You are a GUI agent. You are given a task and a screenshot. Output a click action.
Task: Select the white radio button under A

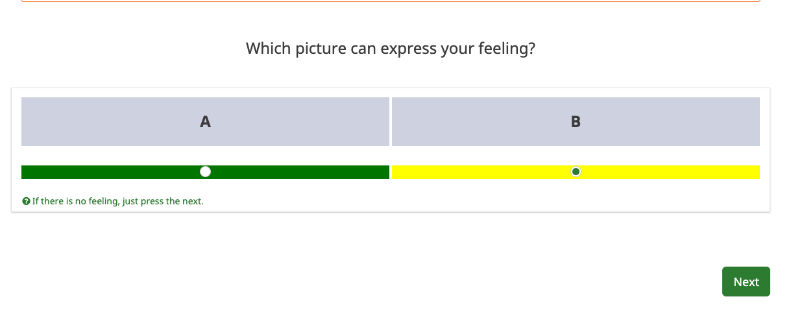coord(205,172)
